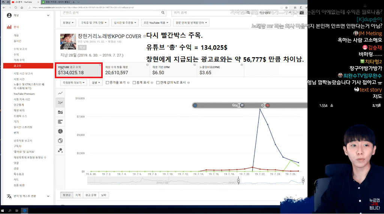Select the multi-line chart icon

coord(60,103)
